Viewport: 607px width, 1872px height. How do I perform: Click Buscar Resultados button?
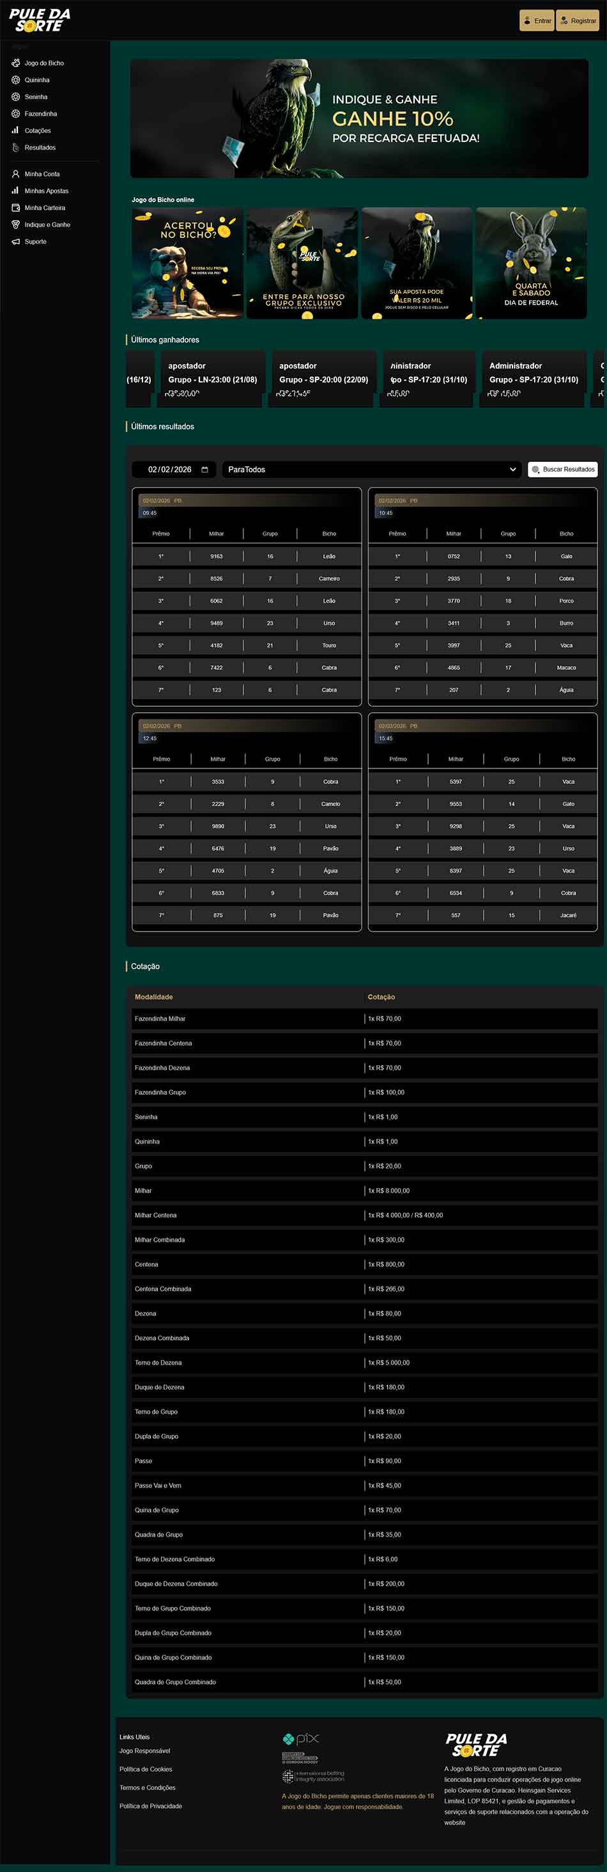coord(563,470)
